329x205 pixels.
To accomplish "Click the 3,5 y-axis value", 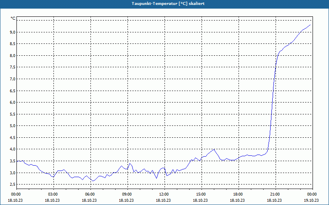I will (x=13, y=161).
